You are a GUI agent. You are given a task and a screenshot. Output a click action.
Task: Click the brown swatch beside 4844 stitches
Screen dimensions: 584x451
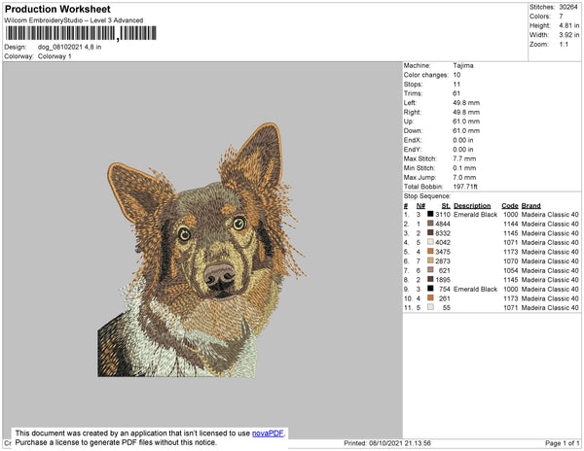(x=430, y=224)
